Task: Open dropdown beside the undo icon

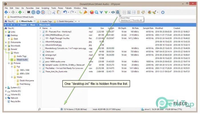Action: (69, 12)
